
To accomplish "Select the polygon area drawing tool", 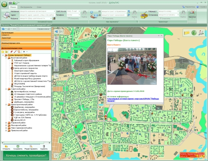I will (x=19, y=52).
